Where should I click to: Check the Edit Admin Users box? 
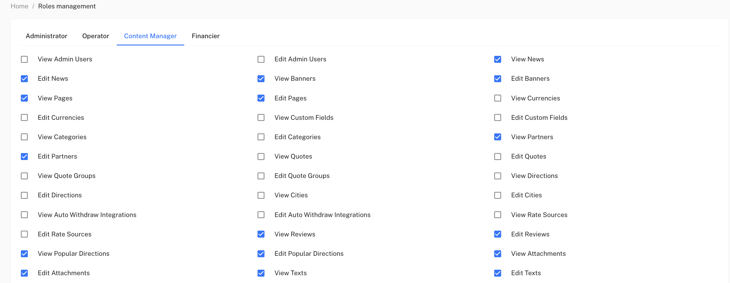[x=261, y=59]
